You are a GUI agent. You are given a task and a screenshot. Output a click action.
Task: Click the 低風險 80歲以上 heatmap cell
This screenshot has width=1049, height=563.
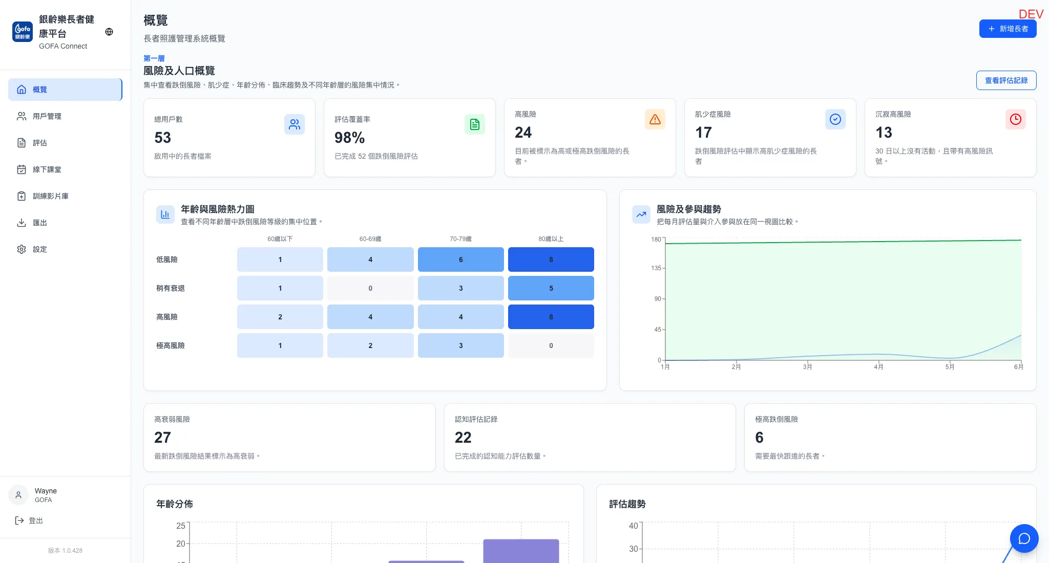[x=551, y=259]
